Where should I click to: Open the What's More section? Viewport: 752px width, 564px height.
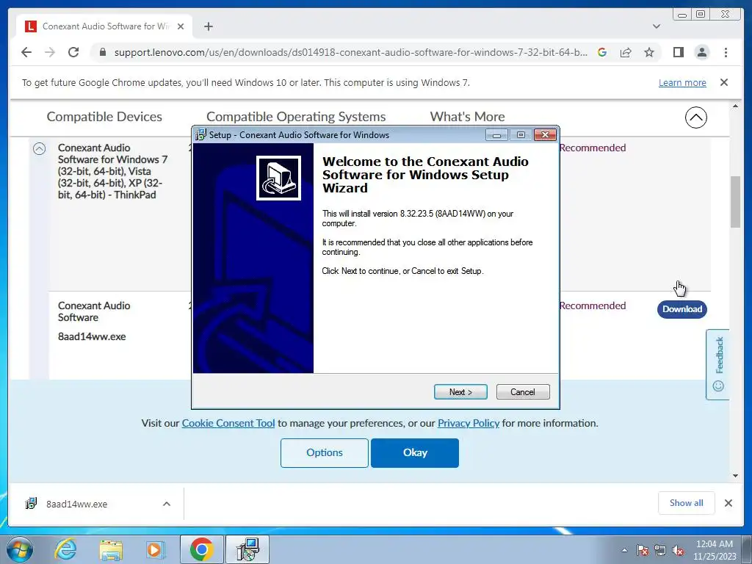(467, 117)
